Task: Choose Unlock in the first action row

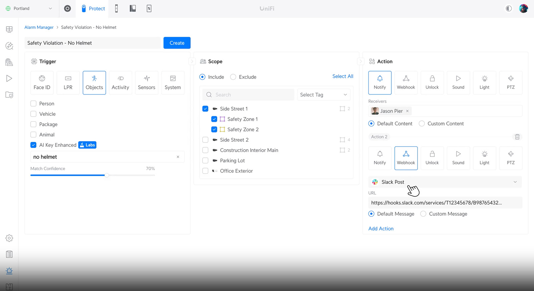Action: pos(432,83)
